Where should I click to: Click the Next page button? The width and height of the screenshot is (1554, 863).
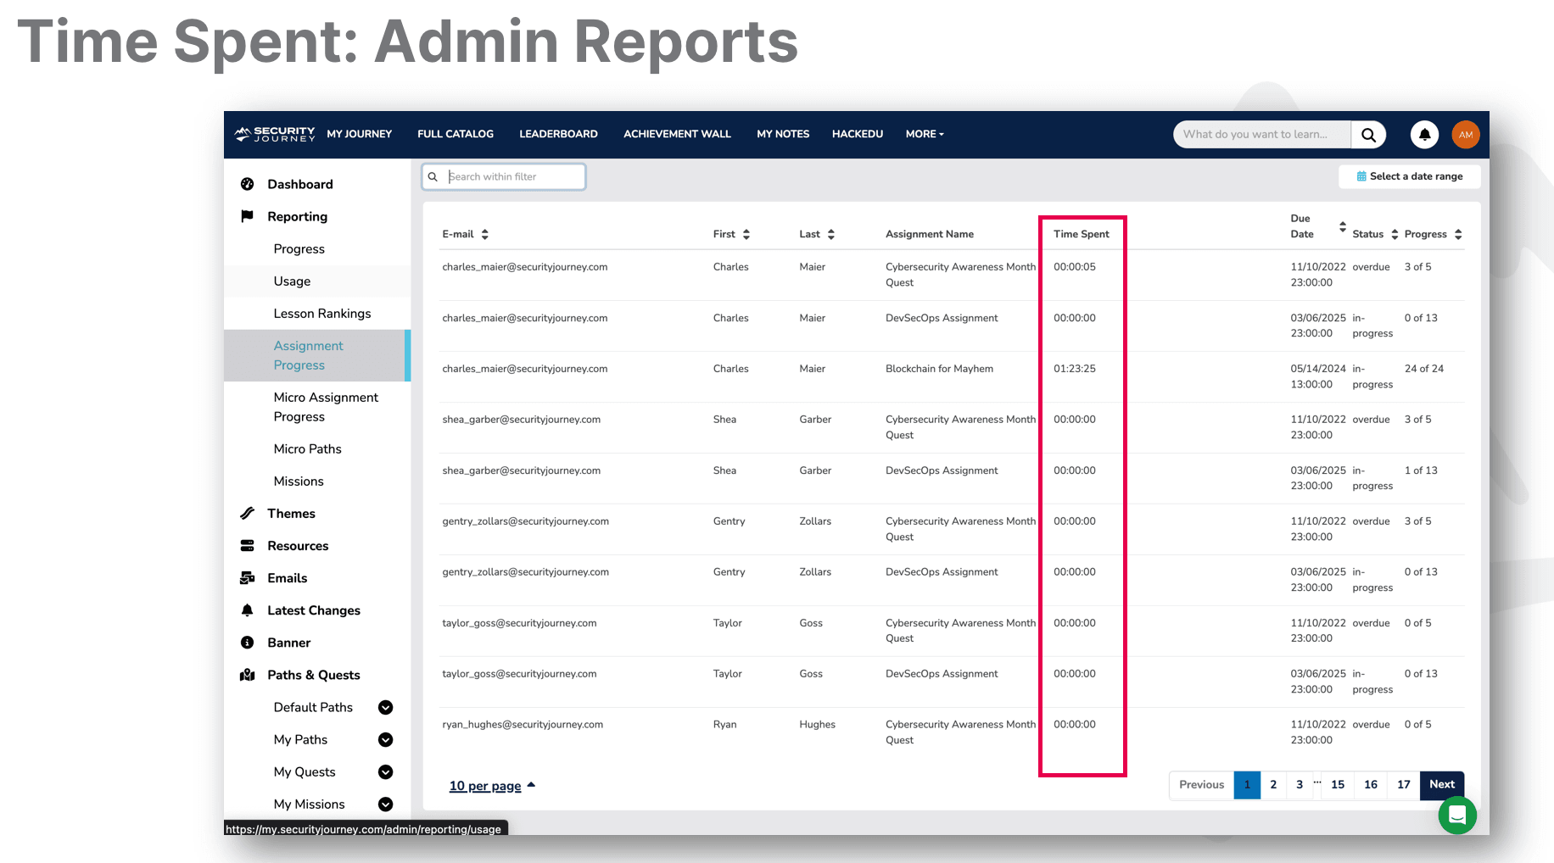point(1441,785)
